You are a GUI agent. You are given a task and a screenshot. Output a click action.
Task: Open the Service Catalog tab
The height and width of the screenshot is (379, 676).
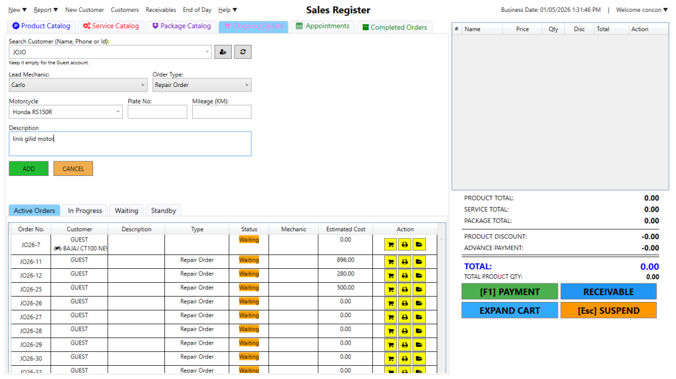[111, 26]
